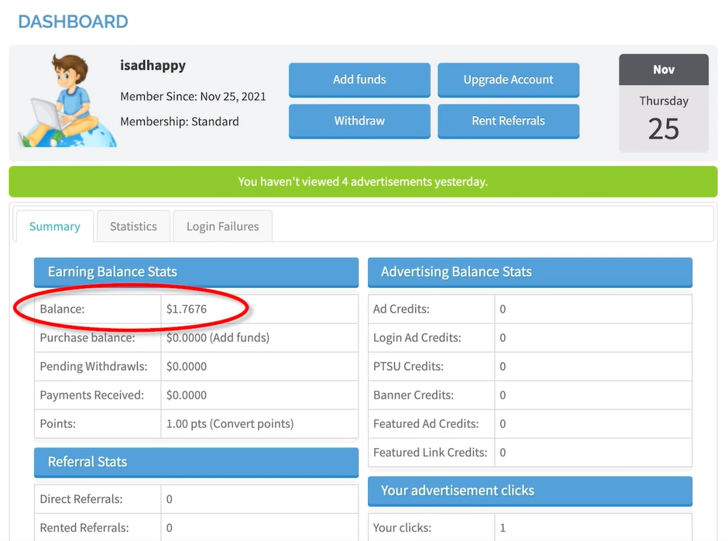Click the Featured Ad Credits label
Viewport: 728px width, 541px height.
(x=426, y=423)
